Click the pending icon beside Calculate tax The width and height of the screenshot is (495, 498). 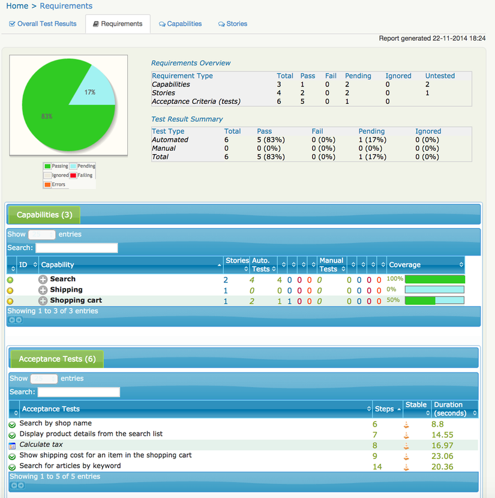click(12, 446)
